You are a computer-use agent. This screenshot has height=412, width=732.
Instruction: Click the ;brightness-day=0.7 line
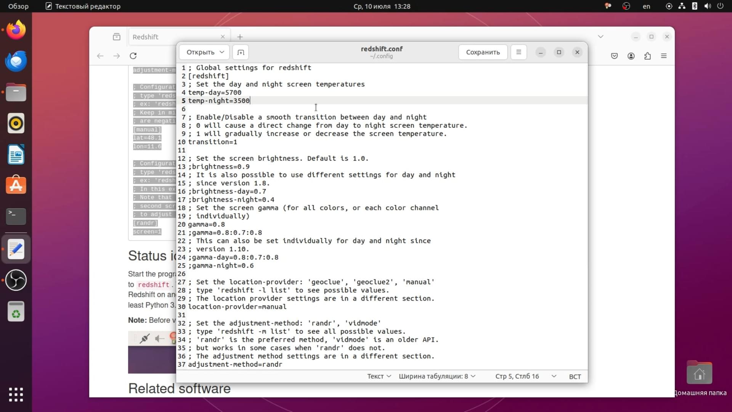[227, 192]
